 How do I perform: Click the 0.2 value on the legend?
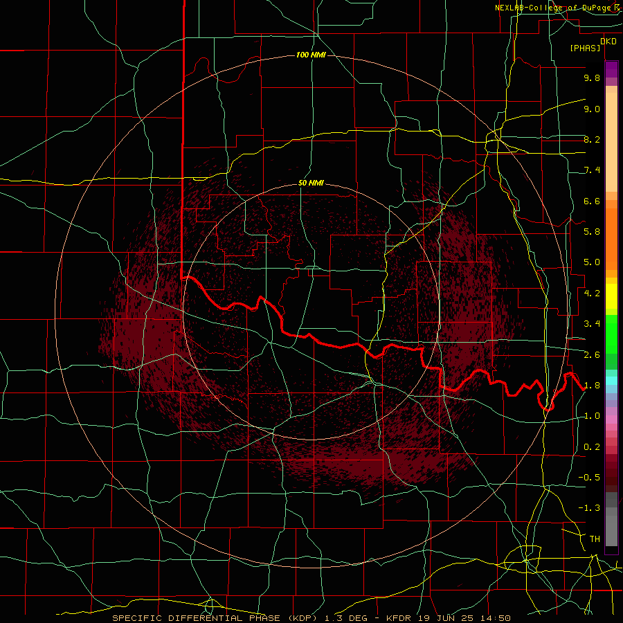592,447
